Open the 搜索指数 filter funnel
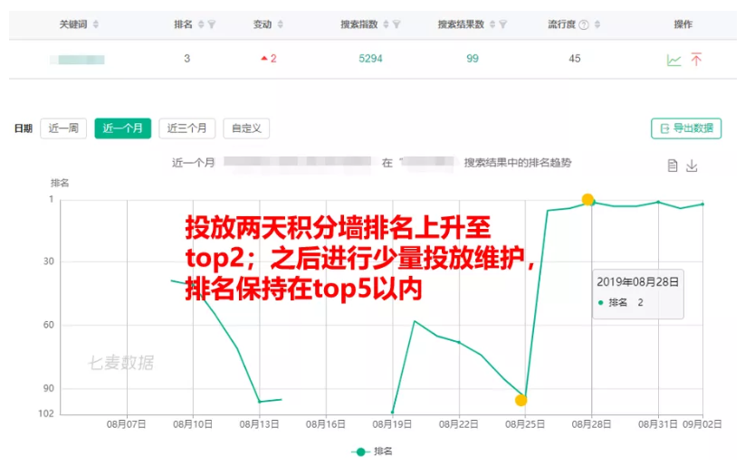 (396, 24)
